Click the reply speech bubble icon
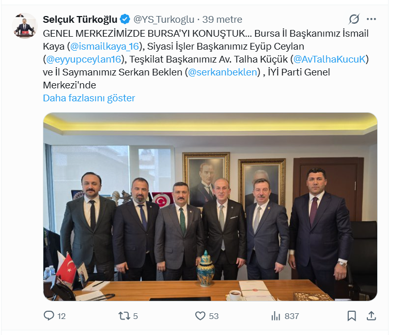 point(49,316)
